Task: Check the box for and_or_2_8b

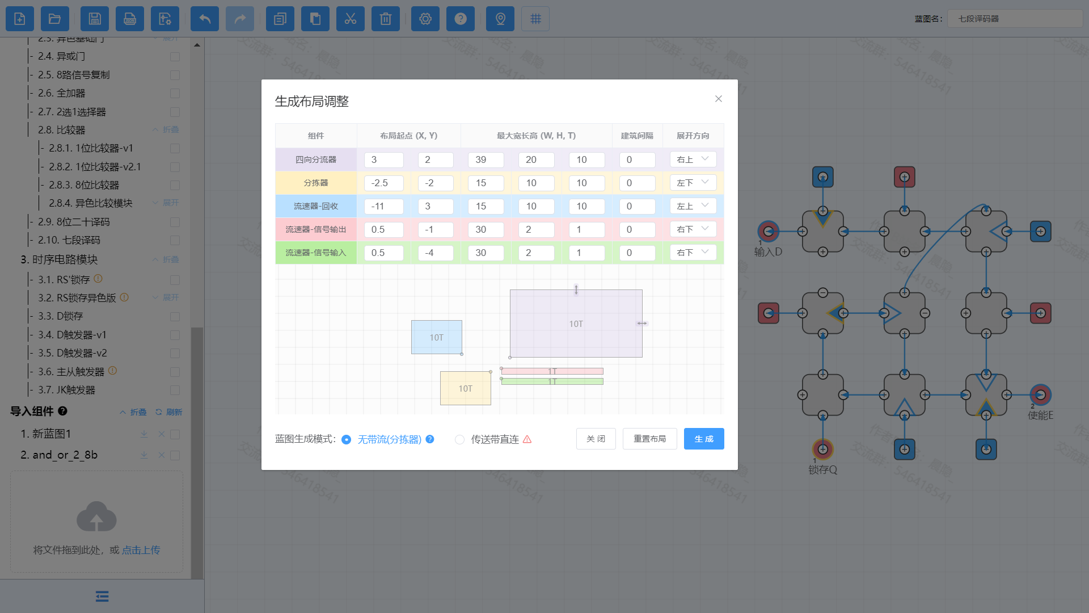Action: [x=175, y=455]
